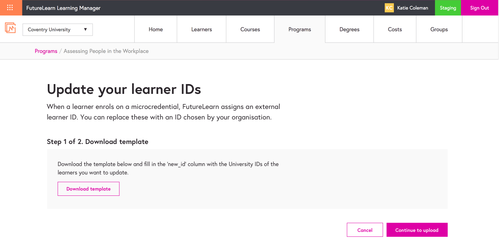Image resolution: width=499 pixels, height=248 pixels.
Task: Click Continue to upload button
Action: coord(417,230)
